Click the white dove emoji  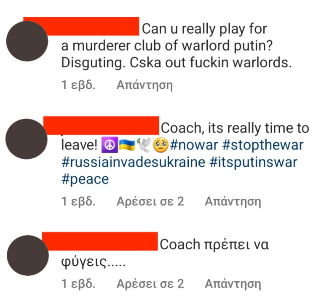tap(144, 145)
